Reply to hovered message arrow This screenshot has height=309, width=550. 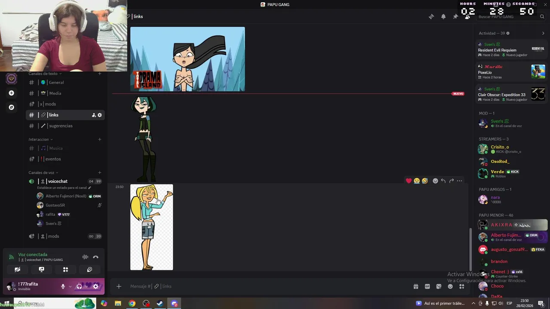pyautogui.click(x=443, y=181)
